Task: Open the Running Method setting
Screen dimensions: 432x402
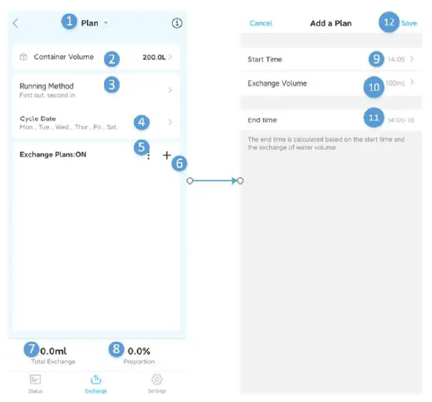Action: [x=96, y=90]
